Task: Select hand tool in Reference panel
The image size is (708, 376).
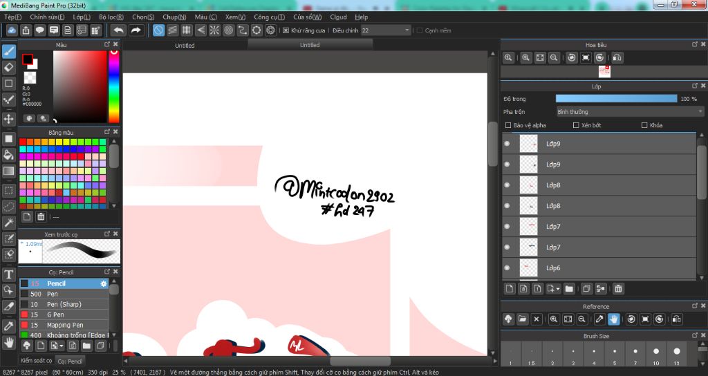Action: tap(614, 319)
